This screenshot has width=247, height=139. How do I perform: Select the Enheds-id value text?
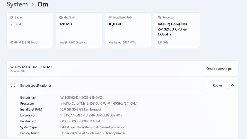pyautogui.click(x=91, y=115)
